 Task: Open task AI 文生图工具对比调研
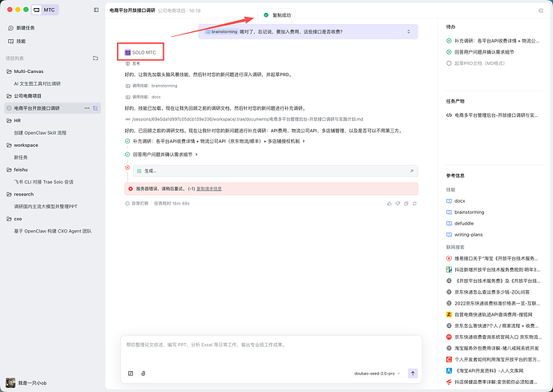coord(38,83)
